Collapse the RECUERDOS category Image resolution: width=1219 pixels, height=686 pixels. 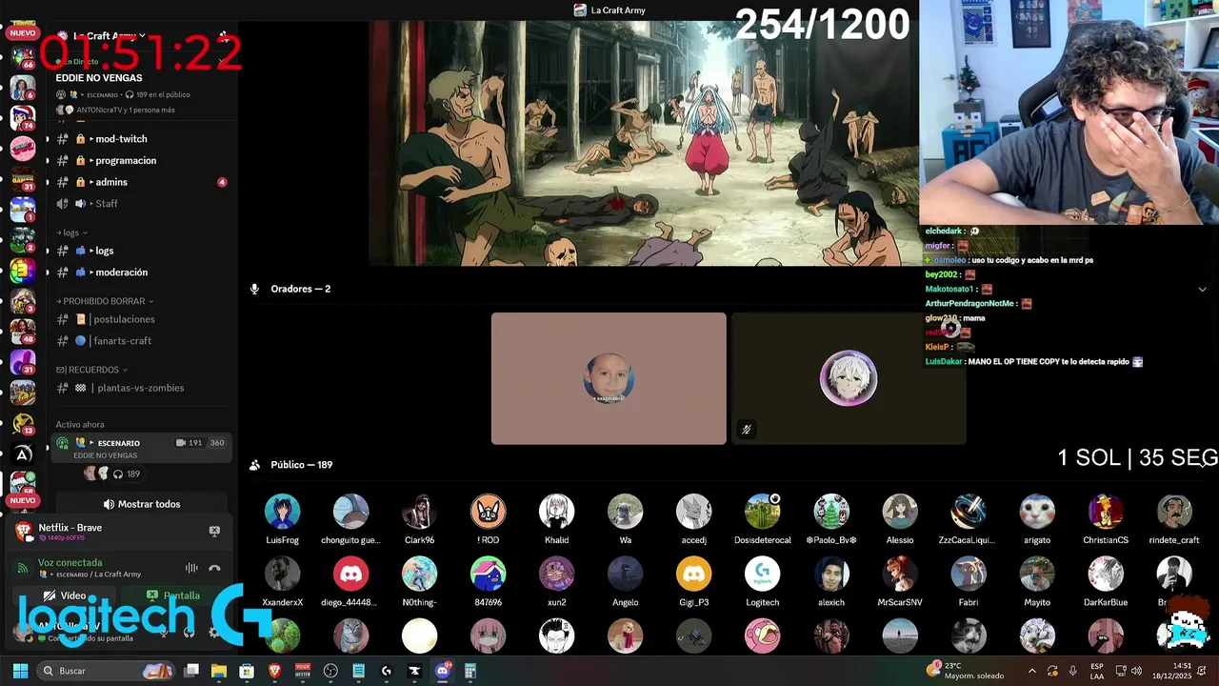point(91,370)
